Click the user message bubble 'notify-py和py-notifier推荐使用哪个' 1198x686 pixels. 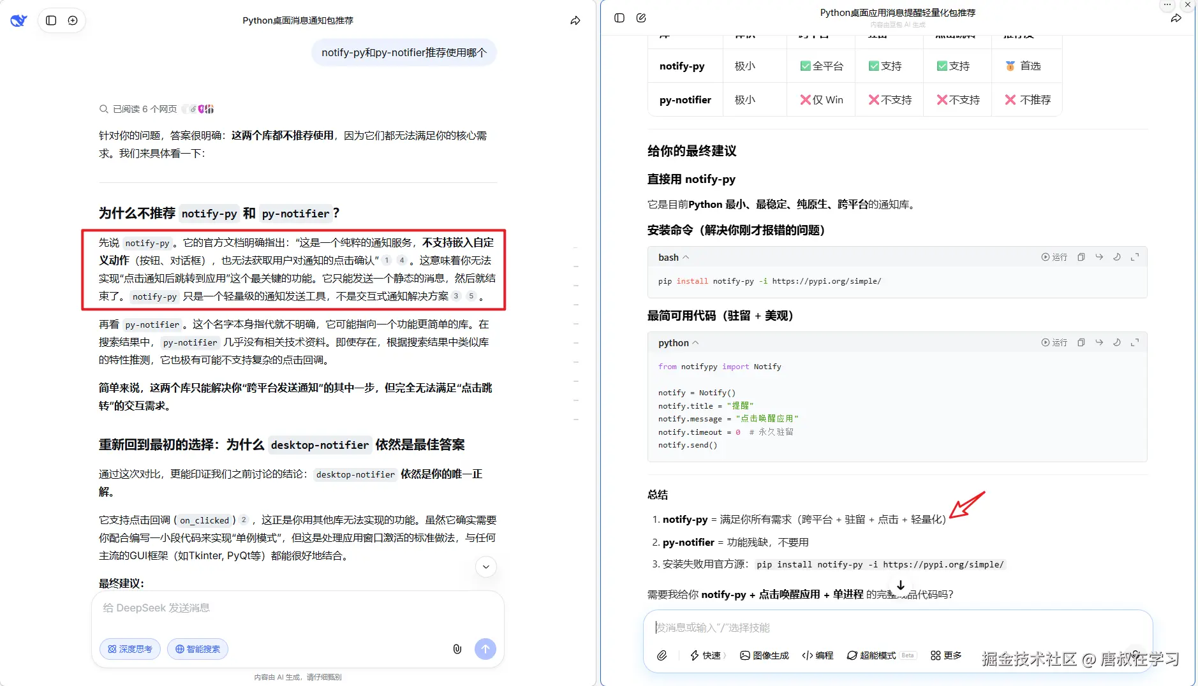(404, 52)
